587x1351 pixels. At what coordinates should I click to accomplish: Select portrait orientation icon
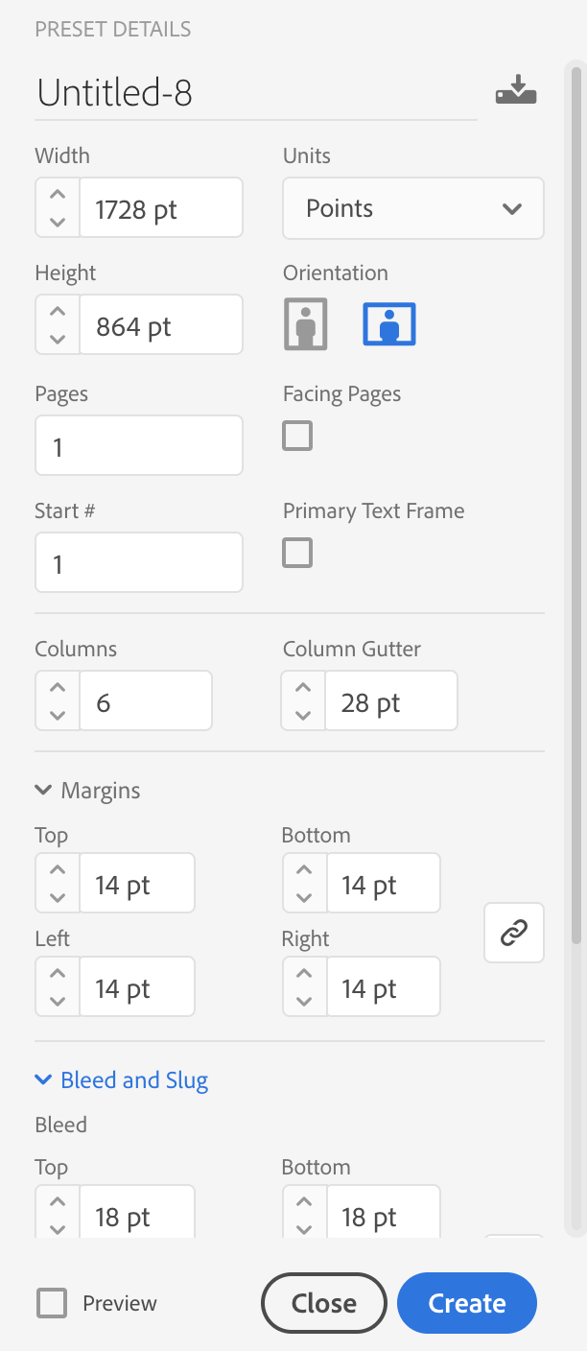[306, 323]
